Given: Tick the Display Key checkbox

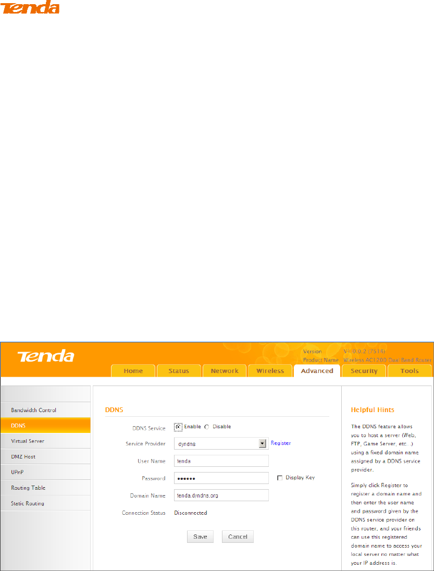Looking at the screenshot, I should pyautogui.click(x=280, y=478).
